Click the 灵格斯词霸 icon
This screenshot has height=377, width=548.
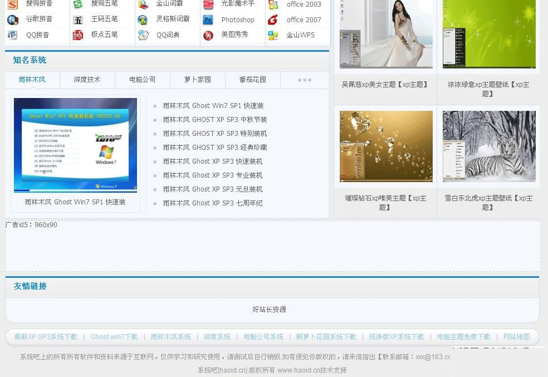click(x=143, y=20)
